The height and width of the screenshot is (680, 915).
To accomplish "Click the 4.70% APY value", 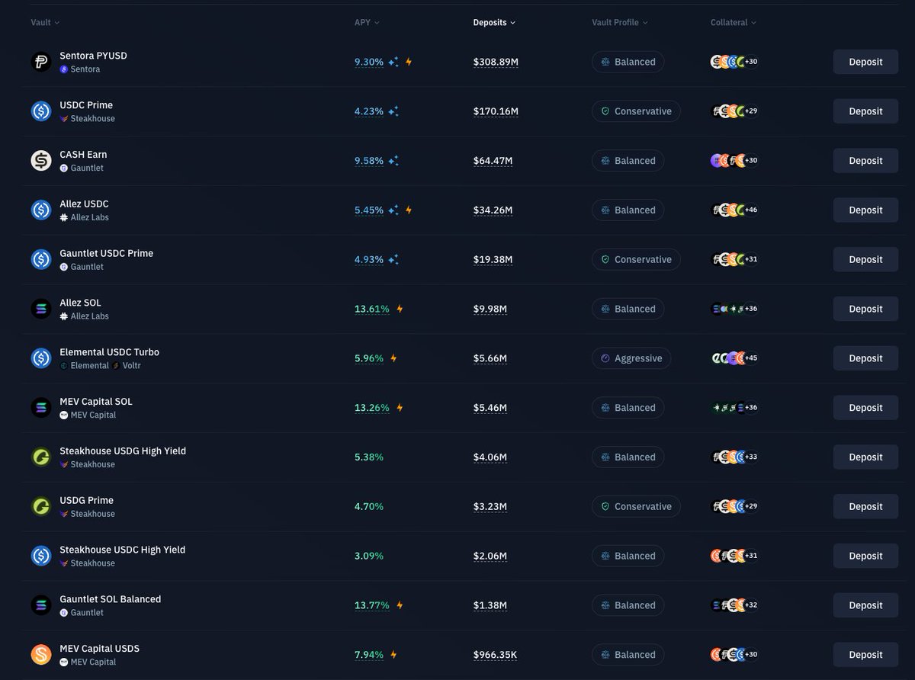I will point(369,506).
